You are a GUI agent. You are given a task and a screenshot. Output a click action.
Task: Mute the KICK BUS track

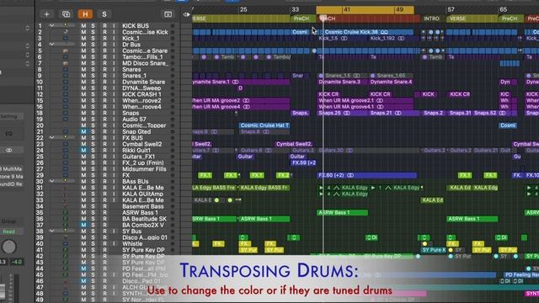(x=83, y=26)
